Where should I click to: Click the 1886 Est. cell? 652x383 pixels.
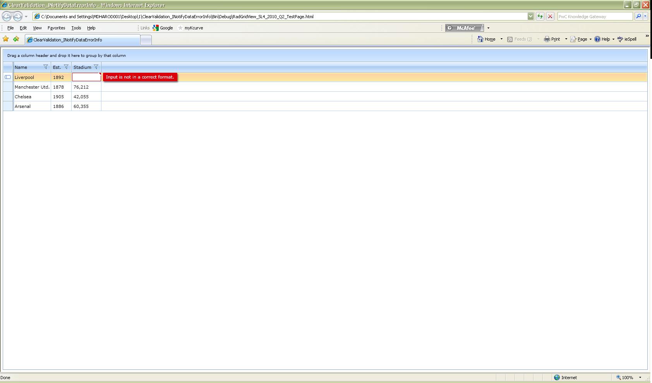click(61, 106)
